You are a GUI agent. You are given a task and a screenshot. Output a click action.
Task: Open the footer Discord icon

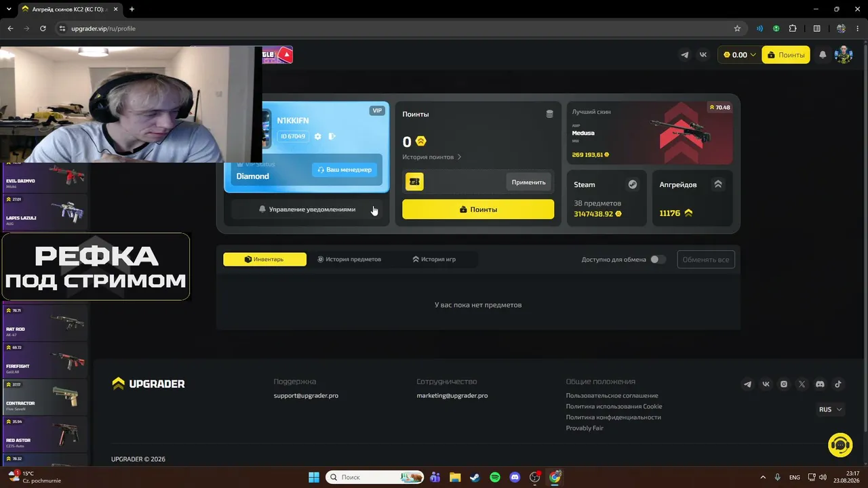(820, 384)
